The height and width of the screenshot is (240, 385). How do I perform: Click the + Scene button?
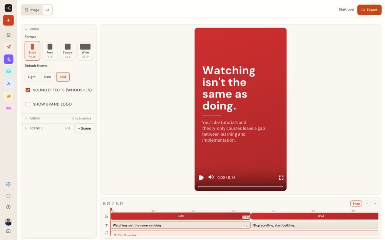click(x=84, y=128)
